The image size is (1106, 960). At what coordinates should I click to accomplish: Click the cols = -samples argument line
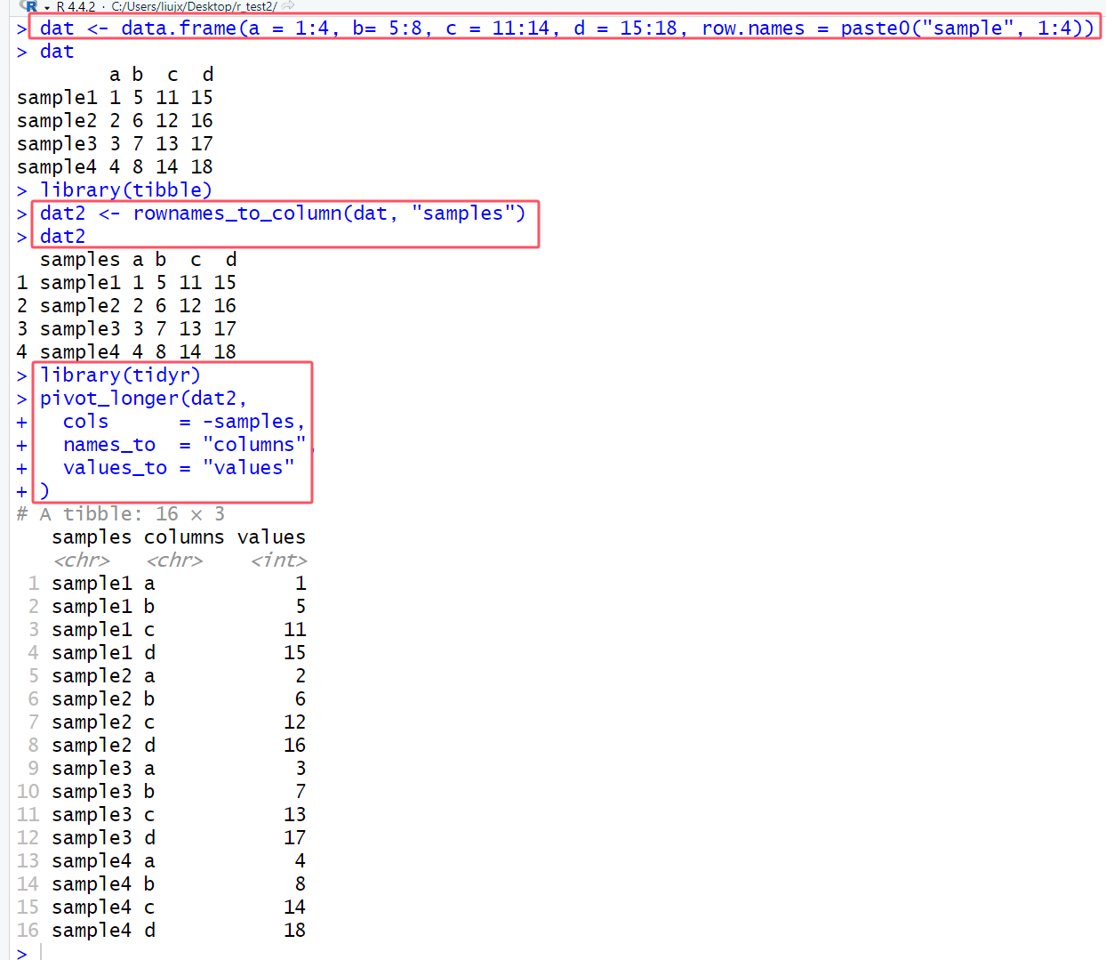coord(184,422)
